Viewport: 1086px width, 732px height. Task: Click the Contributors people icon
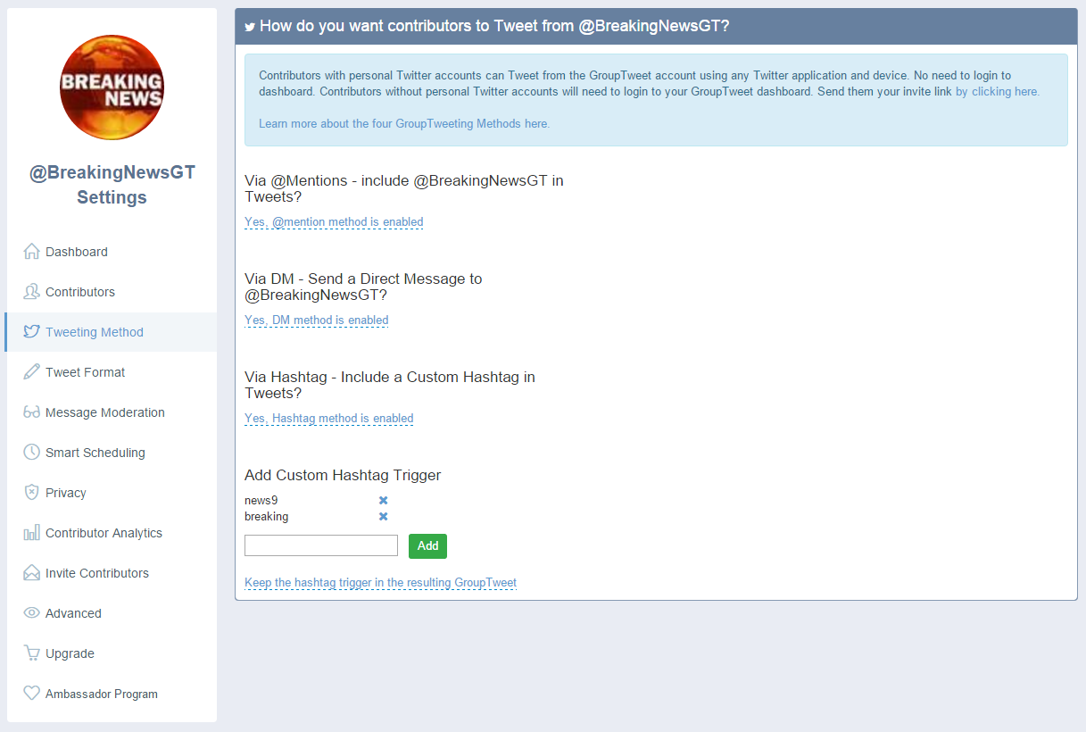[31, 291]
